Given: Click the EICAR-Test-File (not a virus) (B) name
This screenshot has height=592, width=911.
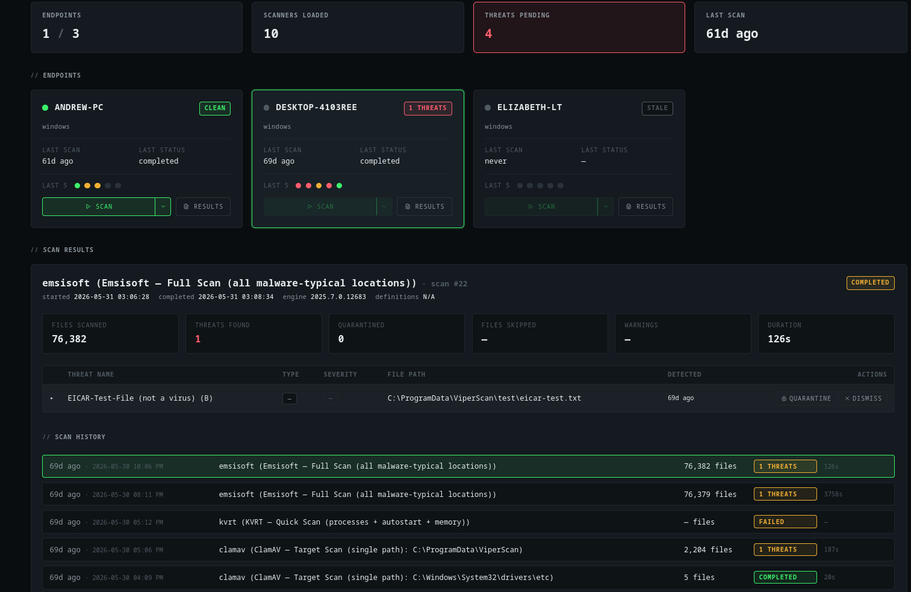Looking at the screenshot, I should pos(140,398).
